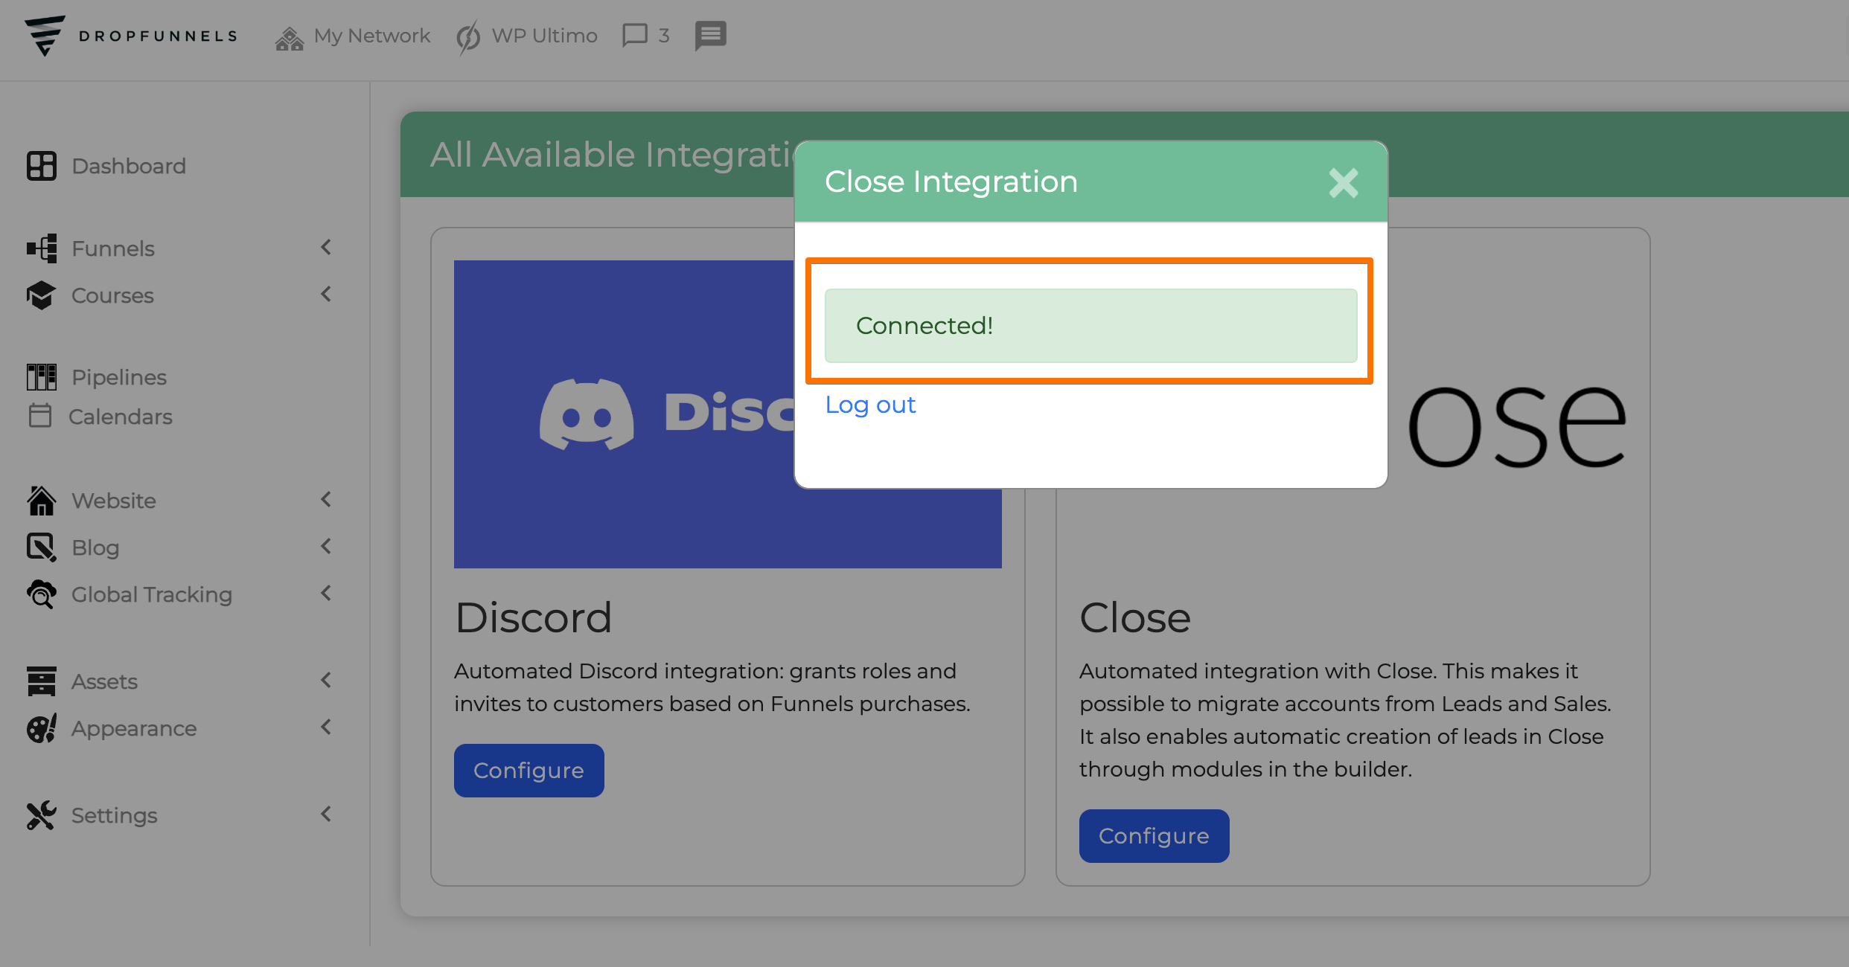Open Website sidebar item
The image size is (1849, 967).
(114, 501)
